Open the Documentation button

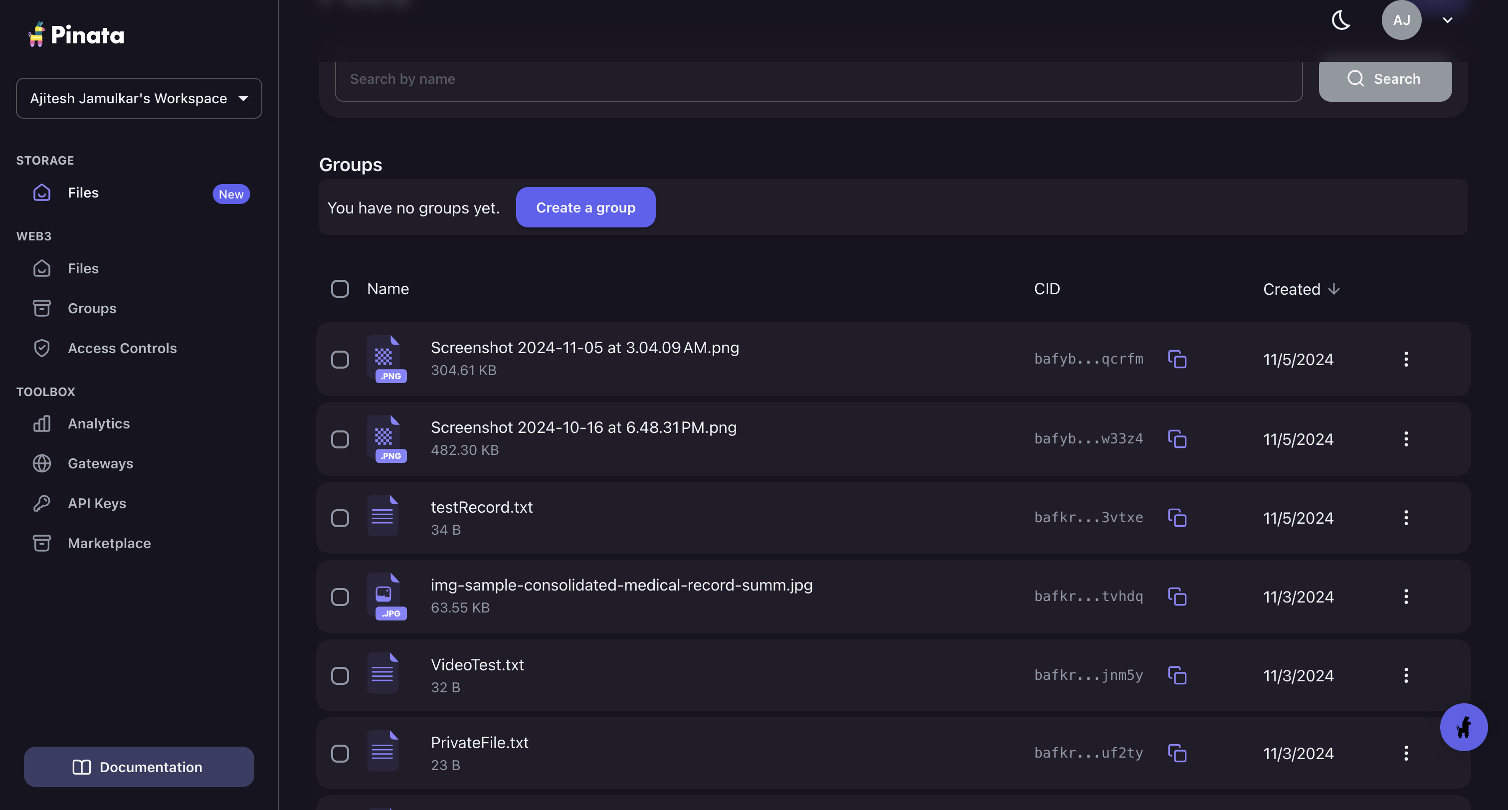(x=139, y=767)
